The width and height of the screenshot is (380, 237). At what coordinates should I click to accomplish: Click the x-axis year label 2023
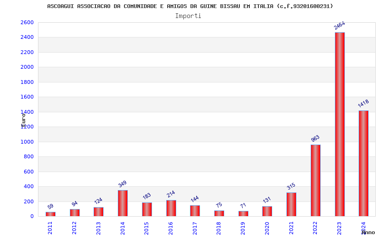(339, 228)
